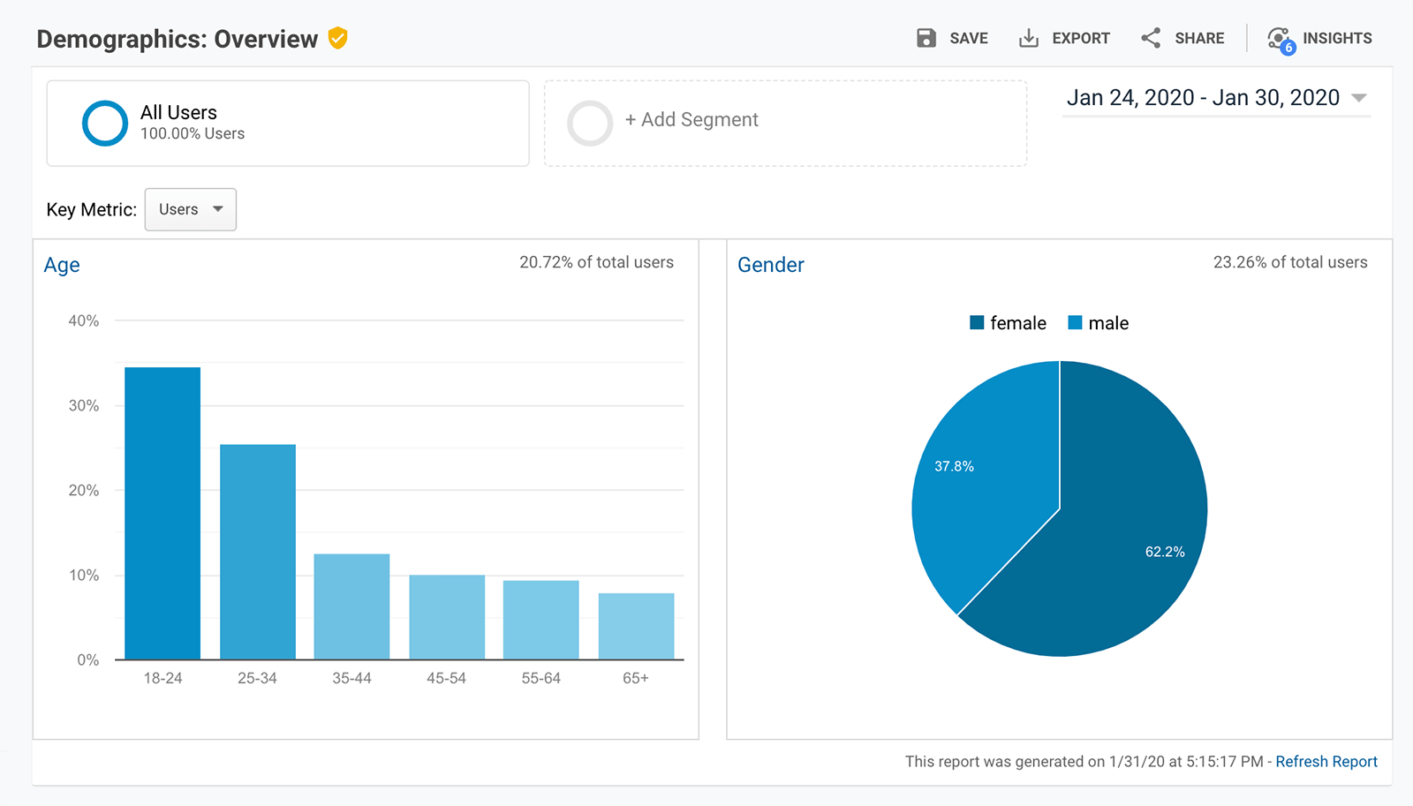The height and width of the screenshot is (806, 1413).
Task: Open the Users key metric dropdown
Action: click(x=191, y=209)
